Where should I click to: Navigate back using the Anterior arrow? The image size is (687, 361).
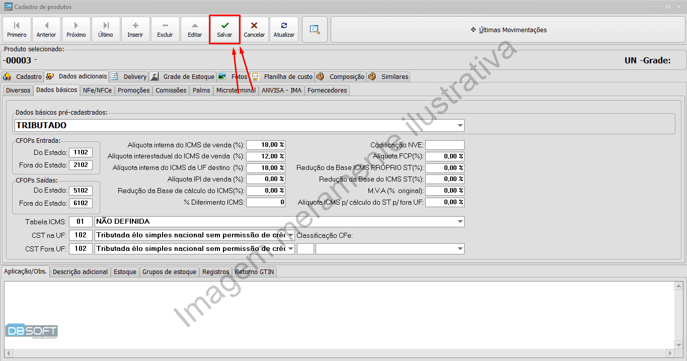[x=46, y=25]
